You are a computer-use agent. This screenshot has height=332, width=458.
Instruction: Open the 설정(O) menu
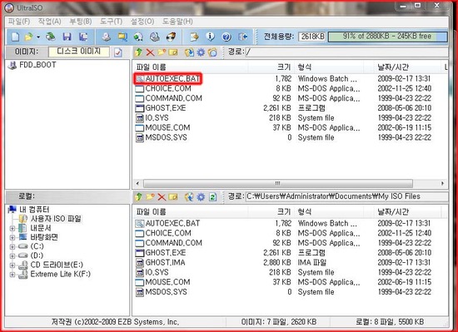(x=142, y=22)
